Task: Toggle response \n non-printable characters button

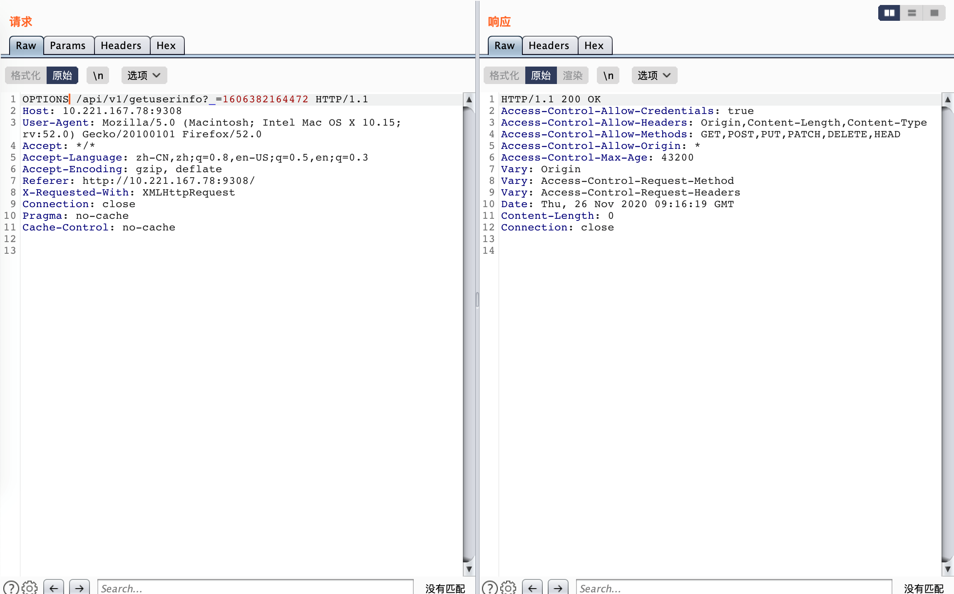Action: point(608,75)
